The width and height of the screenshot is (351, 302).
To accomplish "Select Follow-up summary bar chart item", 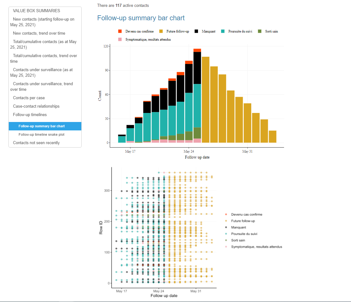I will (x=42, y=126).
